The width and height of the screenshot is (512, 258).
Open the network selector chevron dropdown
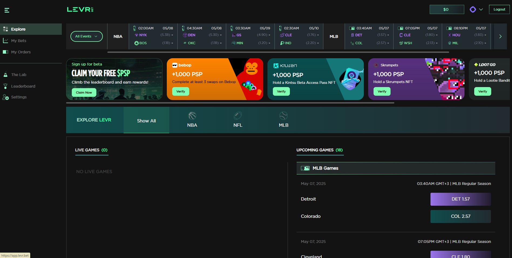[x=481, y=9]
